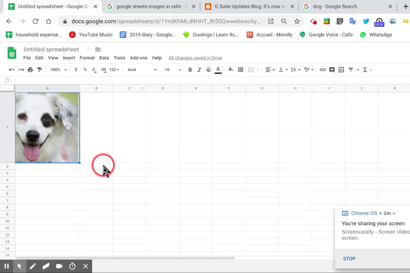Image resolution: width=410 pixels, height=273 pixels.
Task: Toggle bold formatting
Action: pyautogui.click(x=190, y=70)
